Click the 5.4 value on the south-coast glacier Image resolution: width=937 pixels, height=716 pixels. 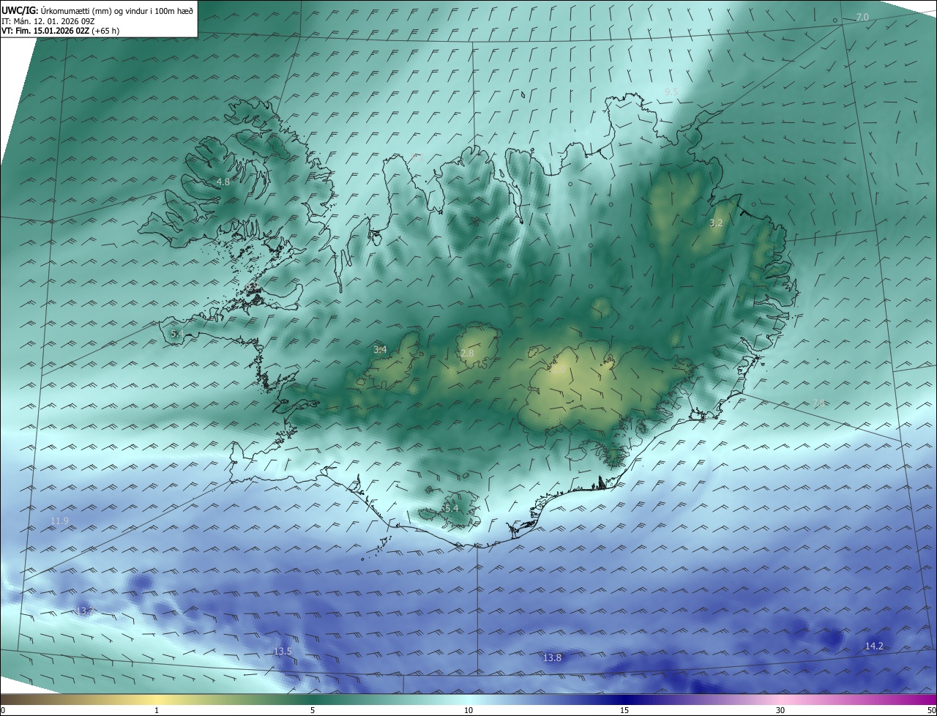(452, 508)
